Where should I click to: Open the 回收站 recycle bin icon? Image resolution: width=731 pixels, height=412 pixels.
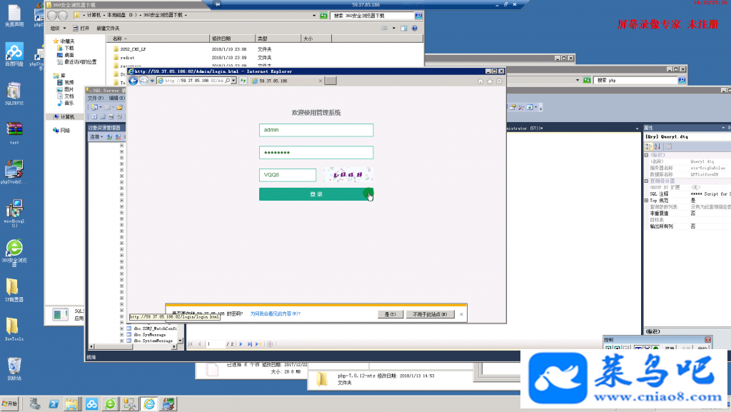click(x=14, y=369)
